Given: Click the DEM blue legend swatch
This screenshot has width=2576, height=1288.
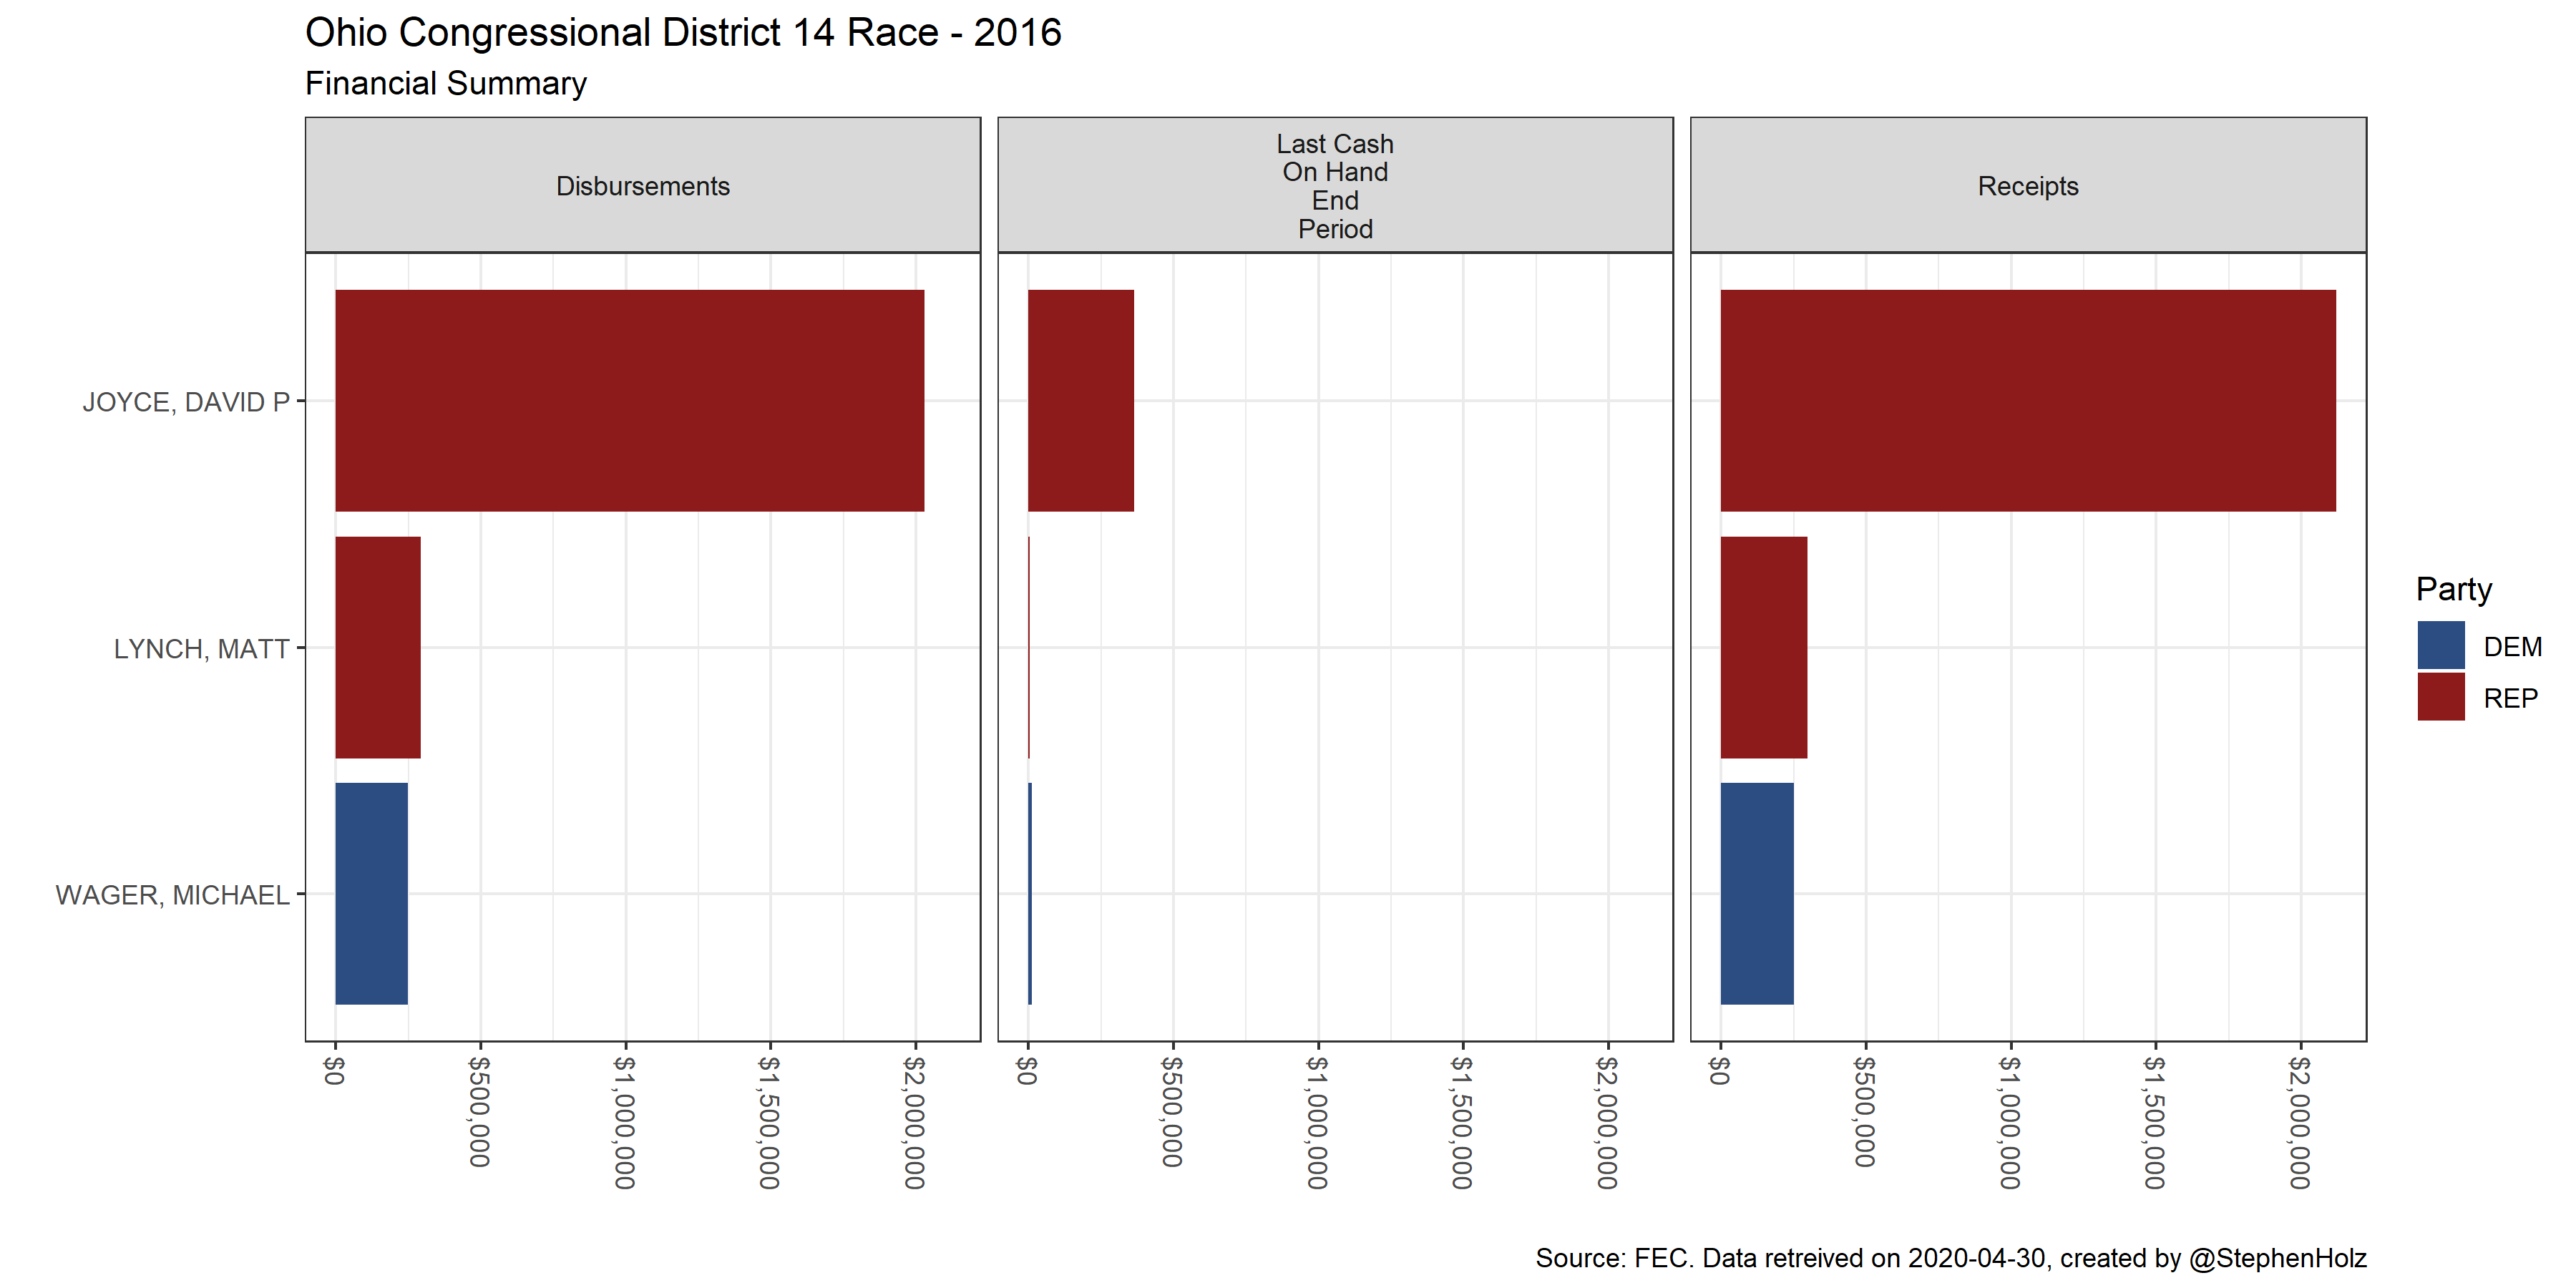Looking at the screenshot, I should point(2440,645).
